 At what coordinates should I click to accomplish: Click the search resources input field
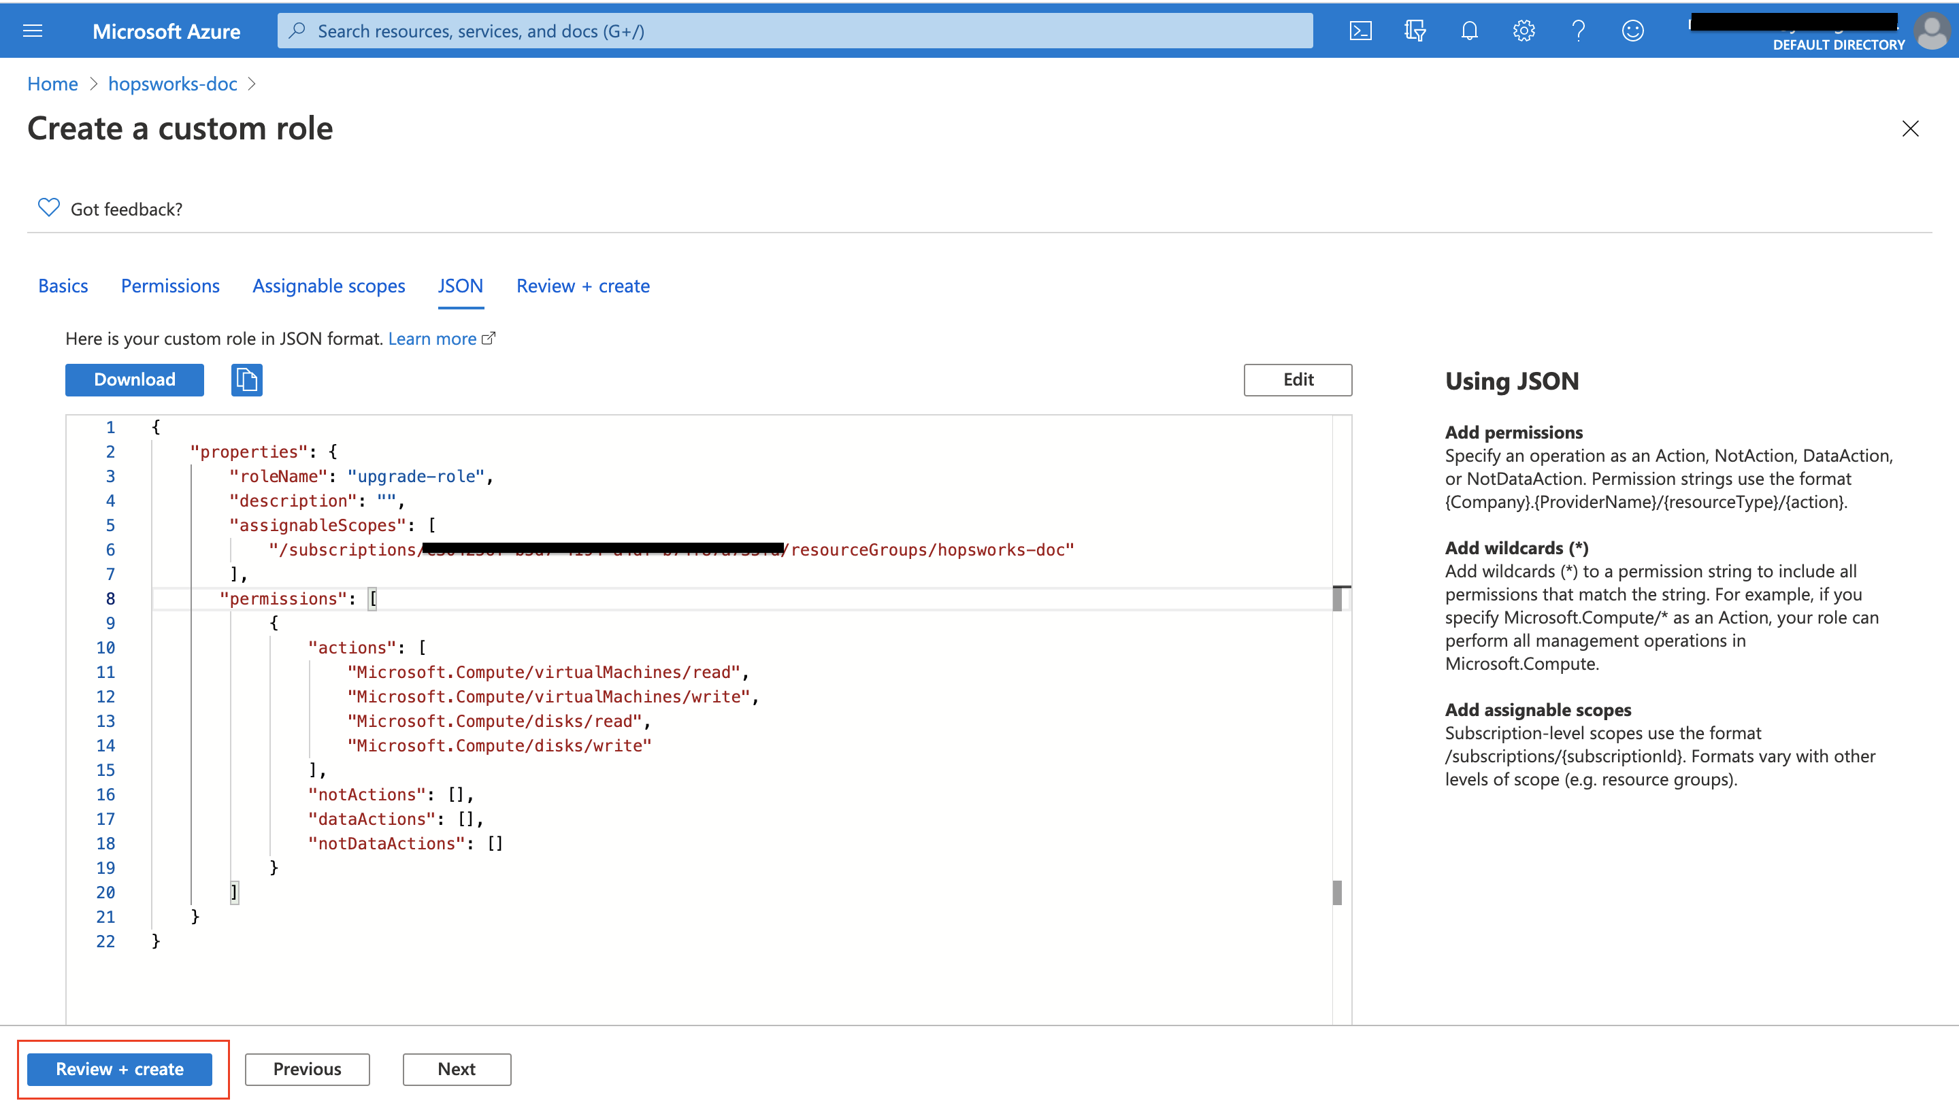pyautogui.click(x=795, y=31)
